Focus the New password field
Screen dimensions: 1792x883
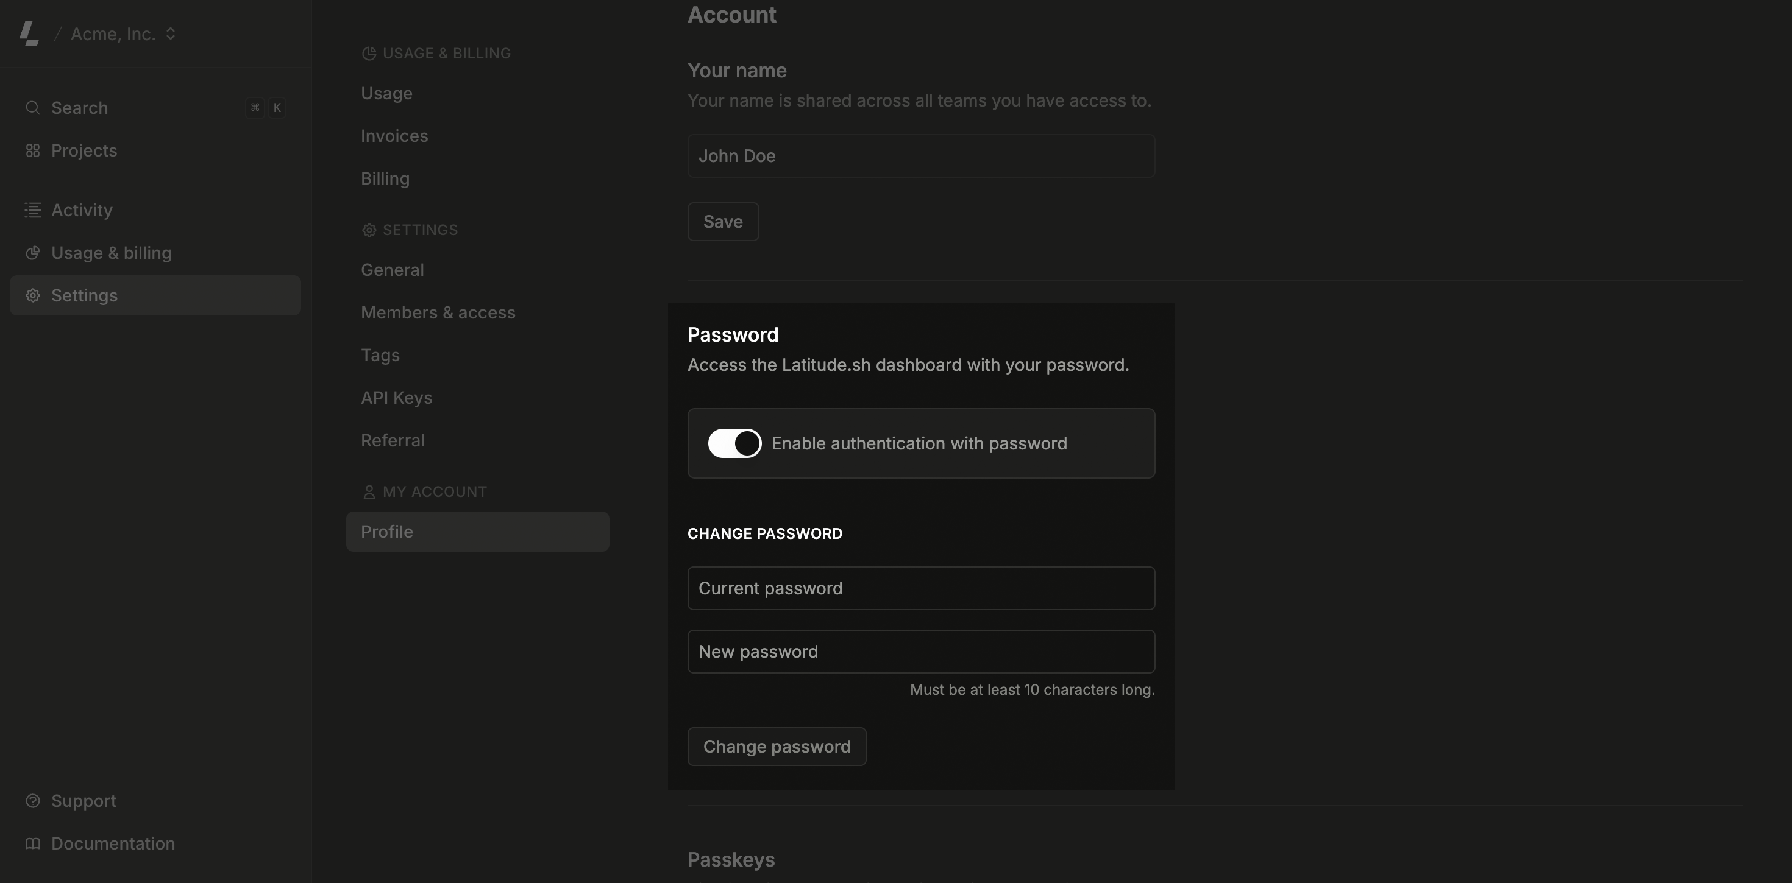(x=921, y=652)
